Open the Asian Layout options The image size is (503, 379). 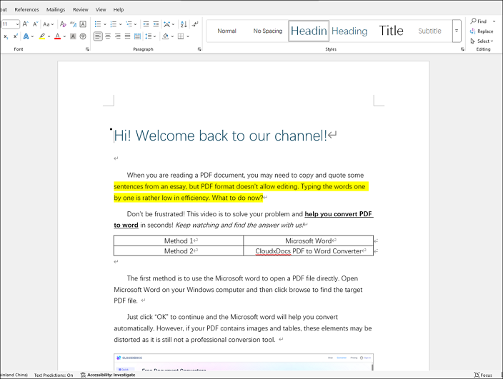pos(167,24)
